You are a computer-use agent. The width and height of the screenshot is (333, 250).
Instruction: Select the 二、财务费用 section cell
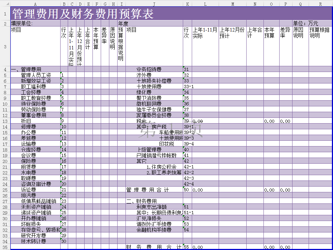tap(141, 201)
